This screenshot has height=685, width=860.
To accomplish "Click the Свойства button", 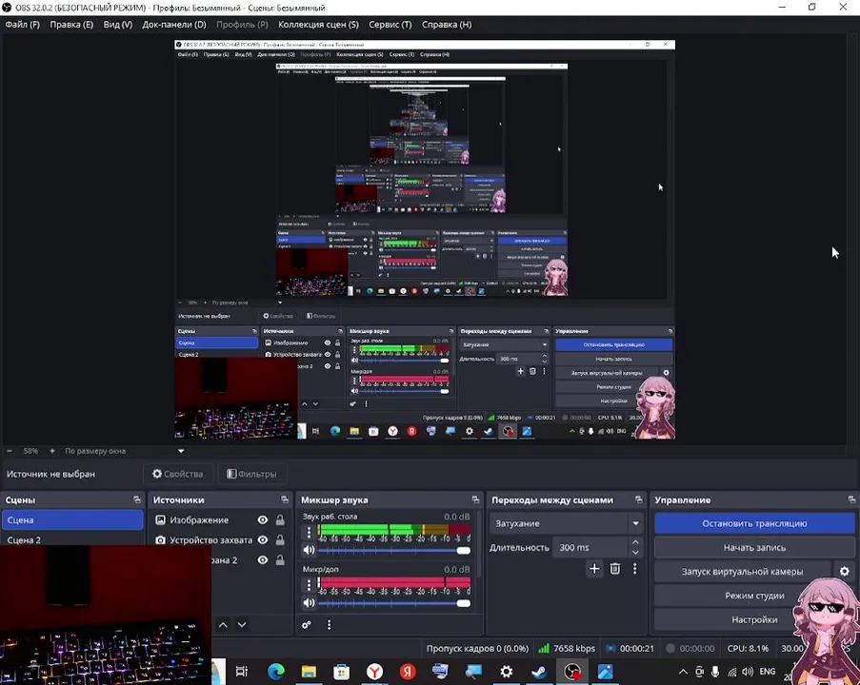I will coord(178,474).
